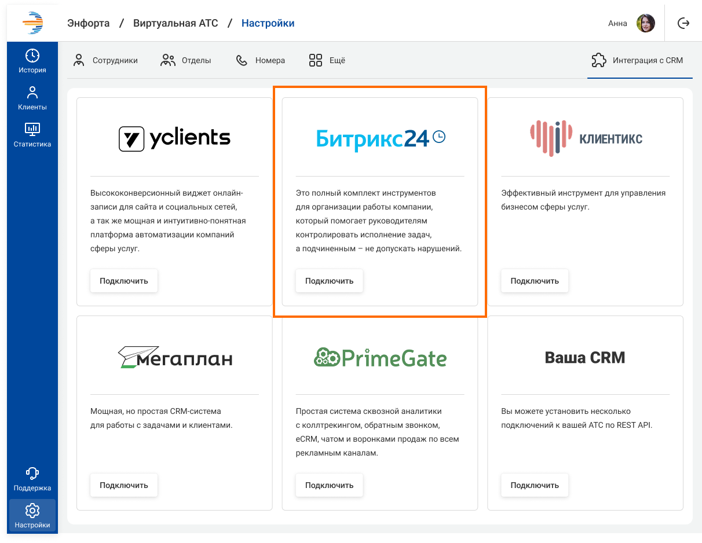
Task: Select the Интеграция с CRM tab
Action: click(637, 60)
